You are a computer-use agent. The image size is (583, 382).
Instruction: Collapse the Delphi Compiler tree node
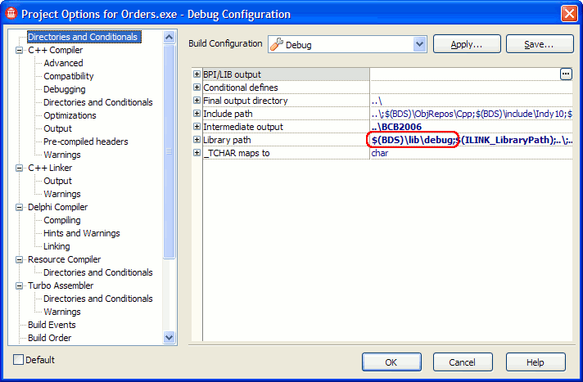point(20,207)
